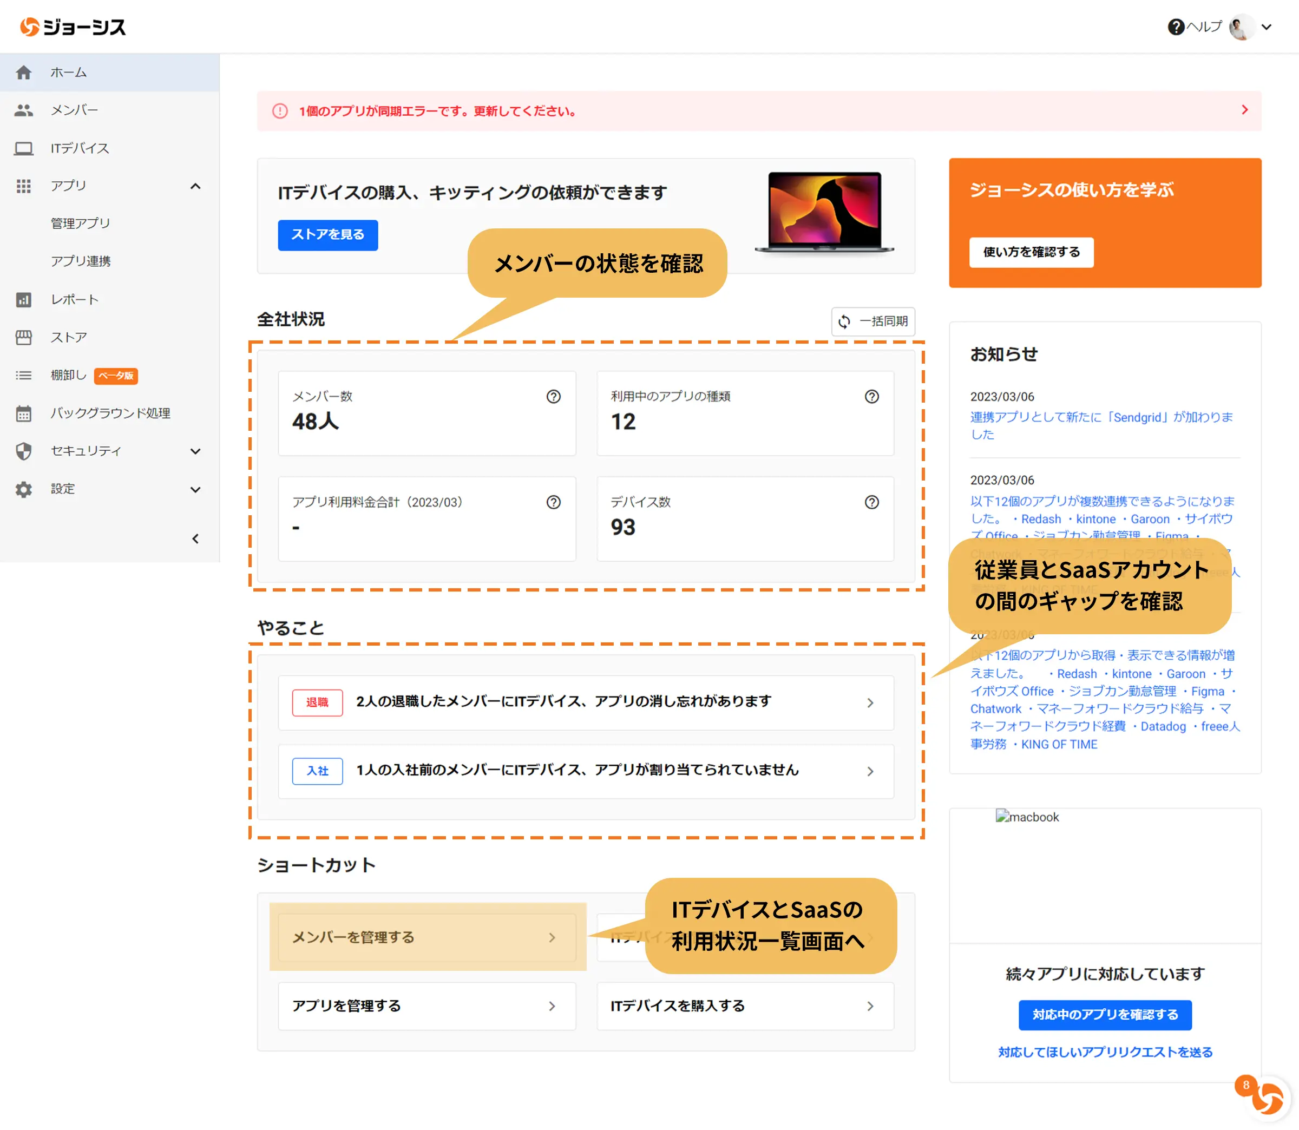Click the help question mark icon
This screenshot has height=1130, width=1299.
(1176, 27)
